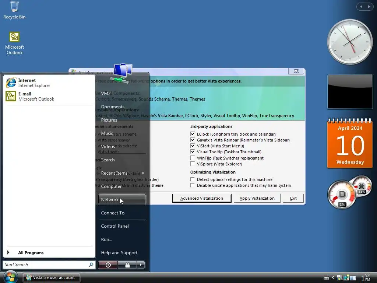Screen dimensions: 377x283
Task: Open Computer from Start menu
Action: (122, 186)
